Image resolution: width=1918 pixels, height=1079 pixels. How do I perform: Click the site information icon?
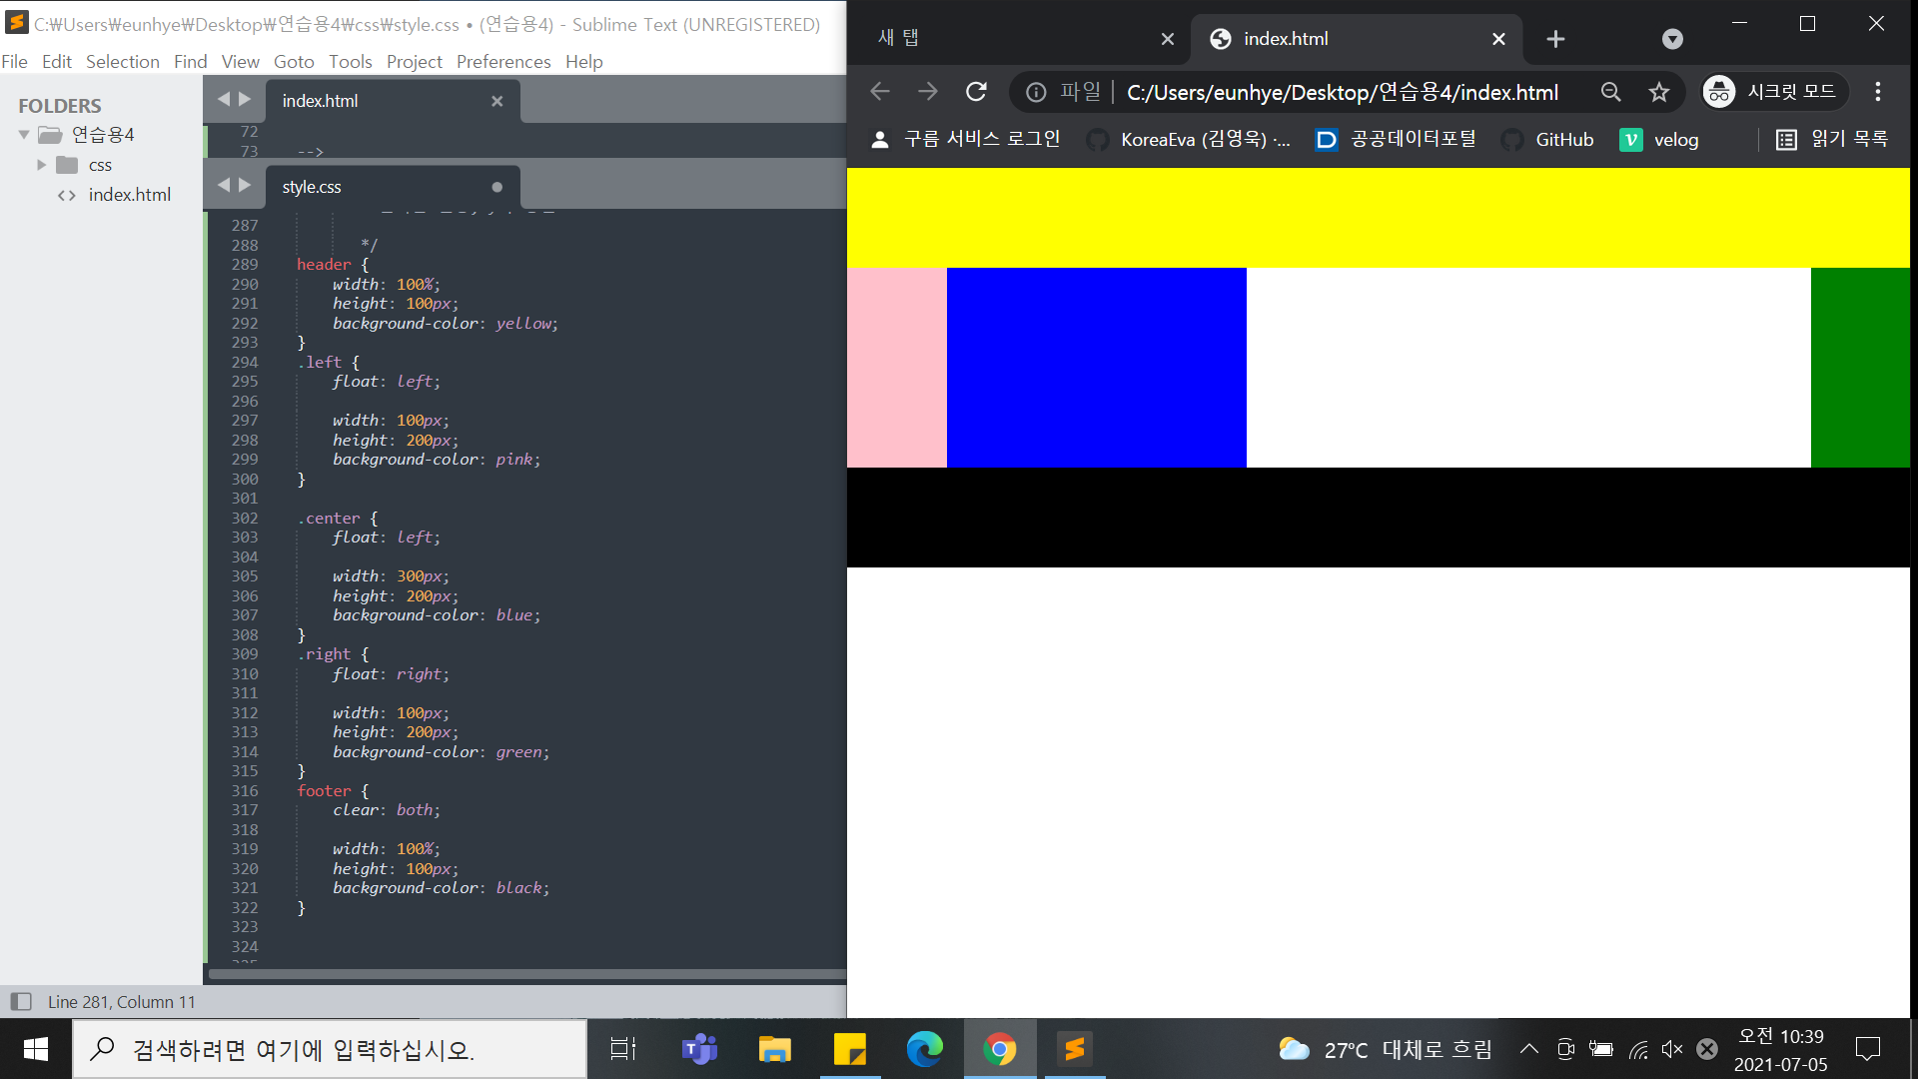tap(1036, 92)
